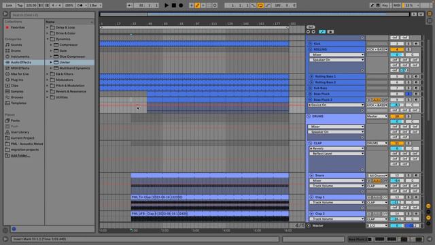
Task: Expand the Compressor device entry
Action: point(51,45)
